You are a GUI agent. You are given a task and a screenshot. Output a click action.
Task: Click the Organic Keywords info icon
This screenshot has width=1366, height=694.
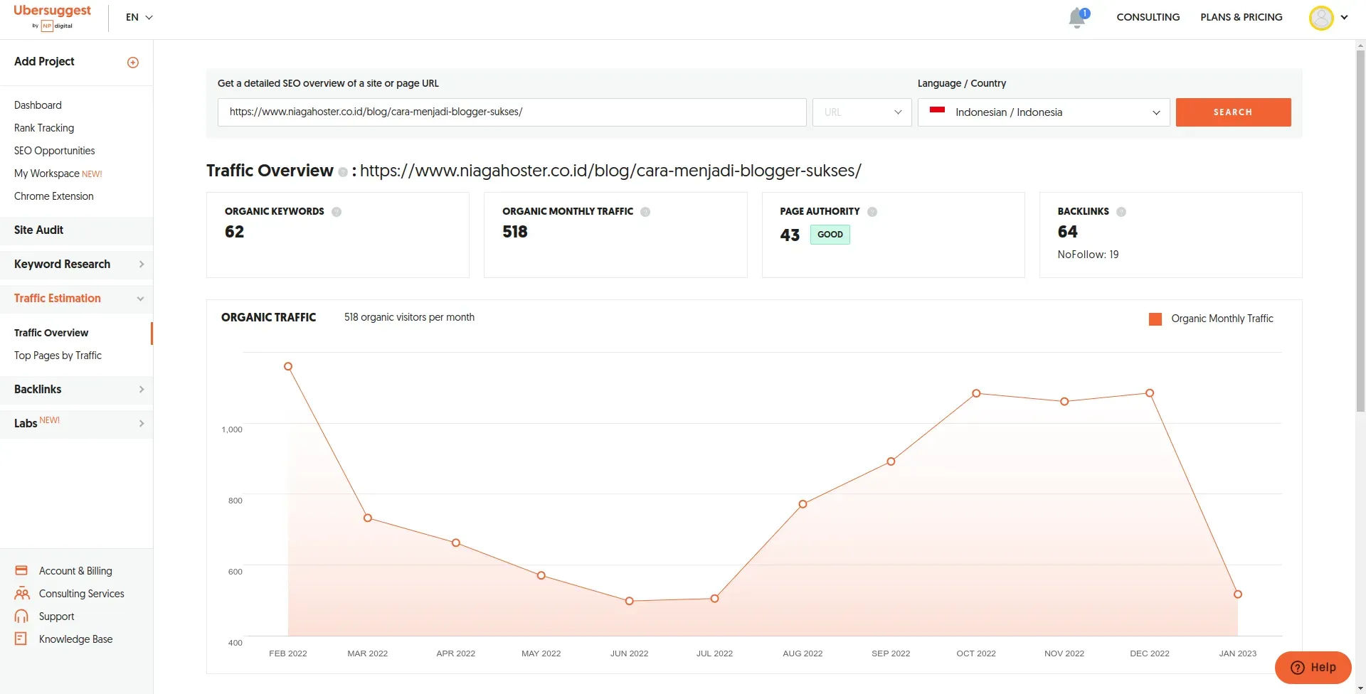pos(337,212)
